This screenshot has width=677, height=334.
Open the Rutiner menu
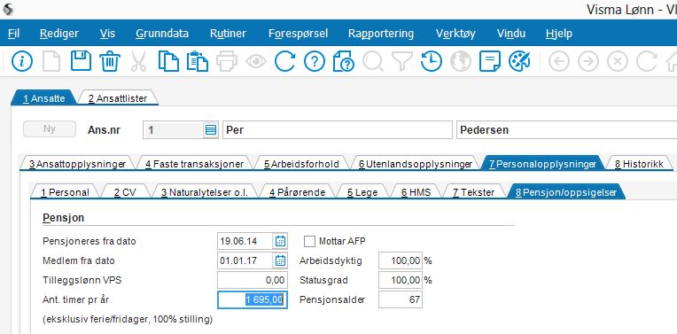coord(228,34)
